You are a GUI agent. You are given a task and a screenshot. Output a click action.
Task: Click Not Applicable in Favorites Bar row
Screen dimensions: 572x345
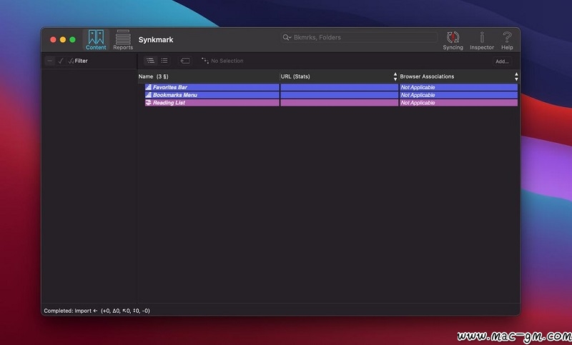point(418,87)
